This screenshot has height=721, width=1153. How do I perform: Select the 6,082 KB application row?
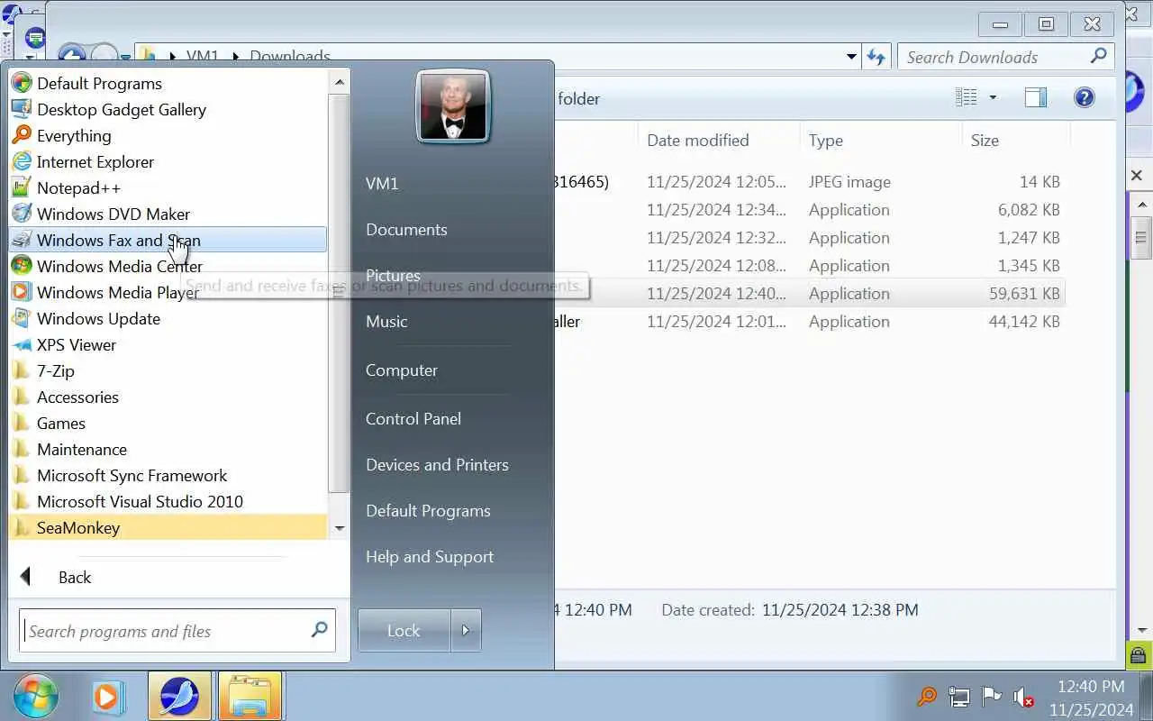[x=810, y=209]
